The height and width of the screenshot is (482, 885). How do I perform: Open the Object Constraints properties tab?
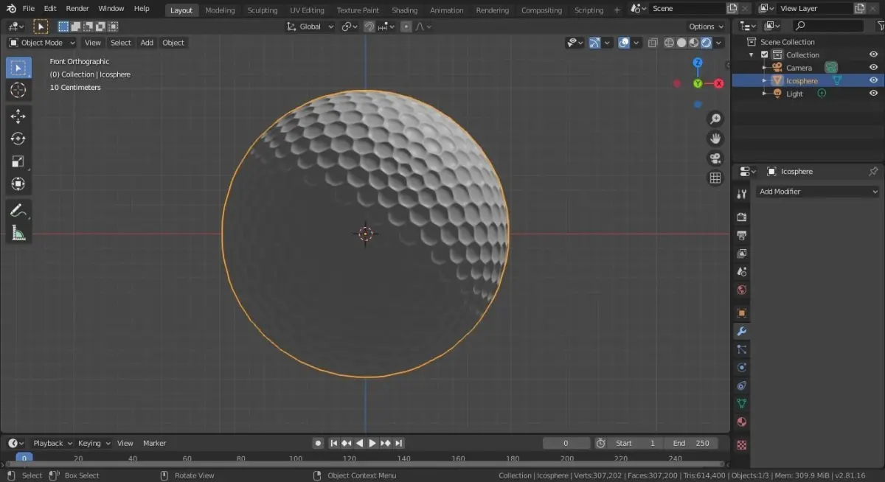742,385
